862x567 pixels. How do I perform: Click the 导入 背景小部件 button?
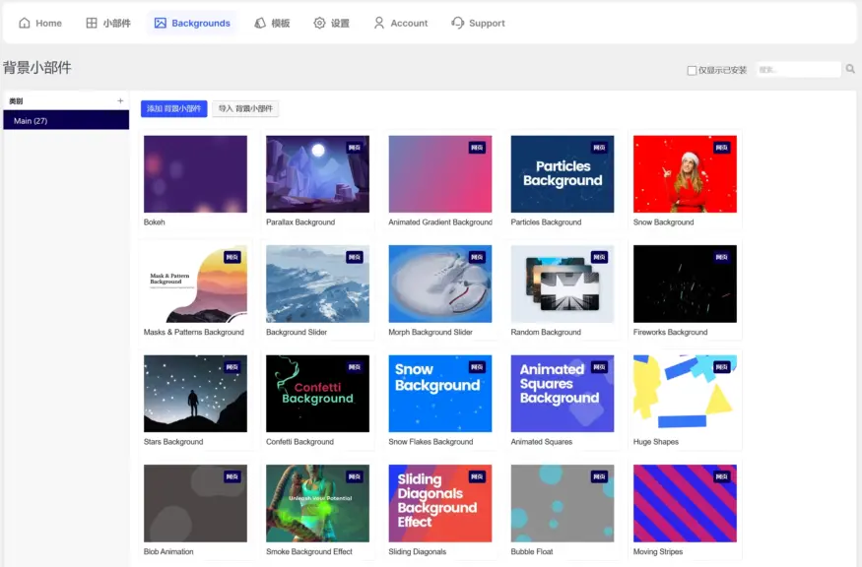point(245,108)
